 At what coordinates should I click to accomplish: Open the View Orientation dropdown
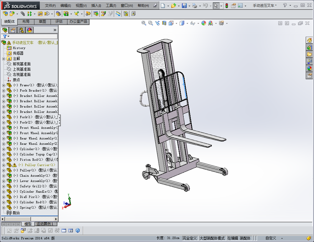point(176,23)
